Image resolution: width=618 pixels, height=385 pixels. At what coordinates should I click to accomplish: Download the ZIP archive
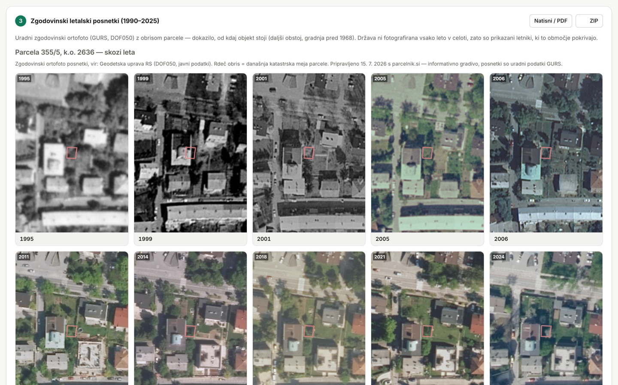coord(589,21)
